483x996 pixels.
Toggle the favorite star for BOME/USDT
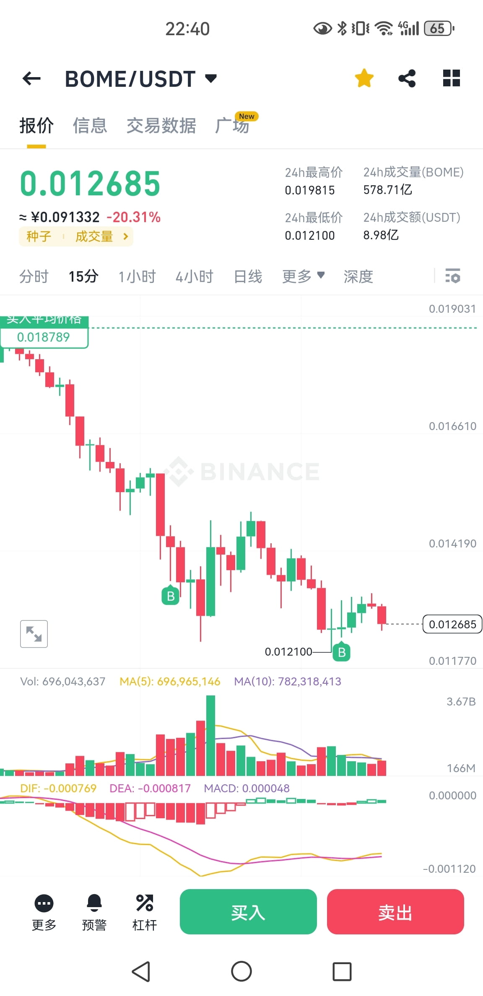point(364,78)
